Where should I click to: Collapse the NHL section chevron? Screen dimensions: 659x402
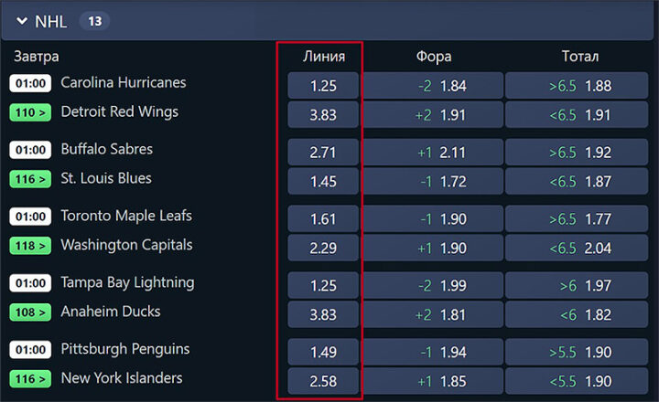23,21
